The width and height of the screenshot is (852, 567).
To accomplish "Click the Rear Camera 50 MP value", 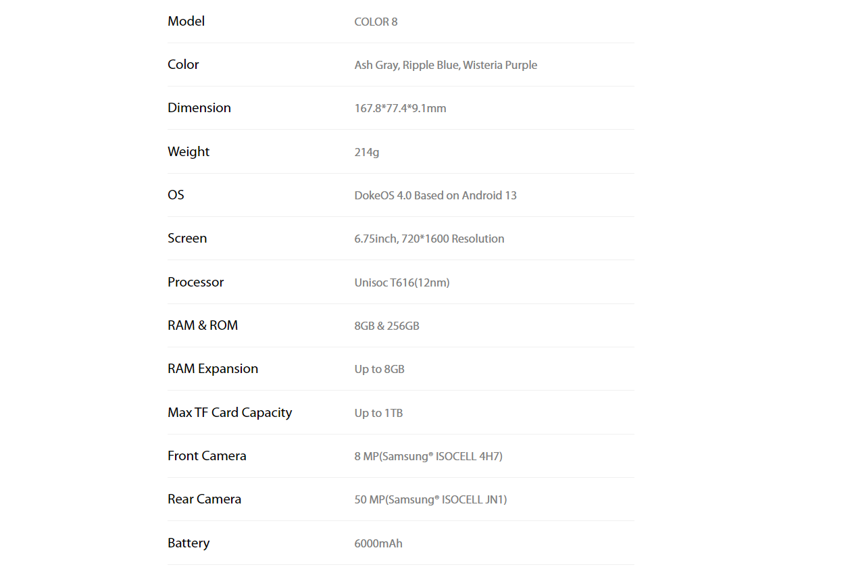I will click(x=430, y=499).
